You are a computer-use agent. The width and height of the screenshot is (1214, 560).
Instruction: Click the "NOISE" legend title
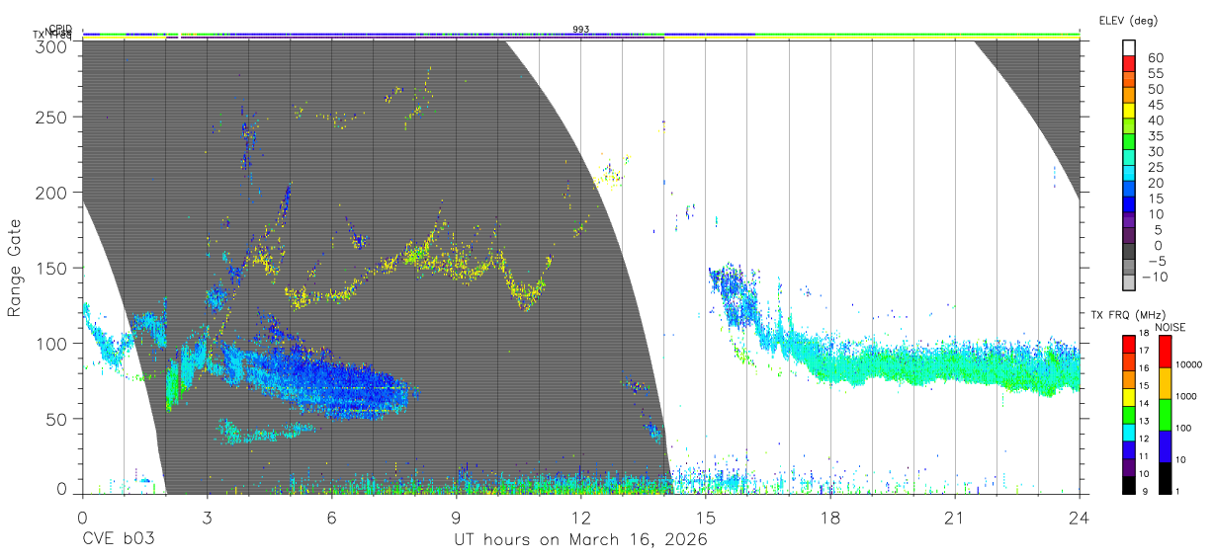click(x=1170, y=327)
